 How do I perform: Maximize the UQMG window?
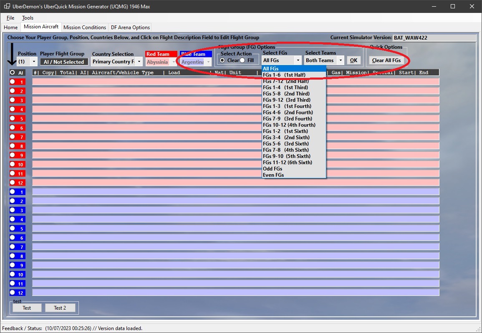pyautogui.click(x=452, y=6)
